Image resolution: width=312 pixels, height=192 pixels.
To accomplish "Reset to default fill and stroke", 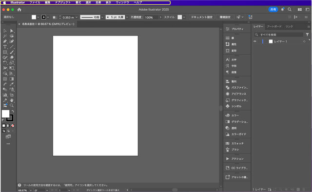I will point(3,120).
